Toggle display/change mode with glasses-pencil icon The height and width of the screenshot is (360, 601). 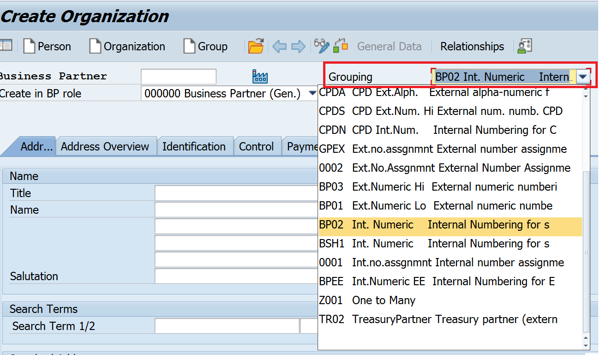pos(322,46)
